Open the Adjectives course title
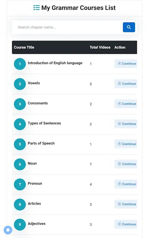This screenshot has width=149, height=238. [x=37, y=223]
